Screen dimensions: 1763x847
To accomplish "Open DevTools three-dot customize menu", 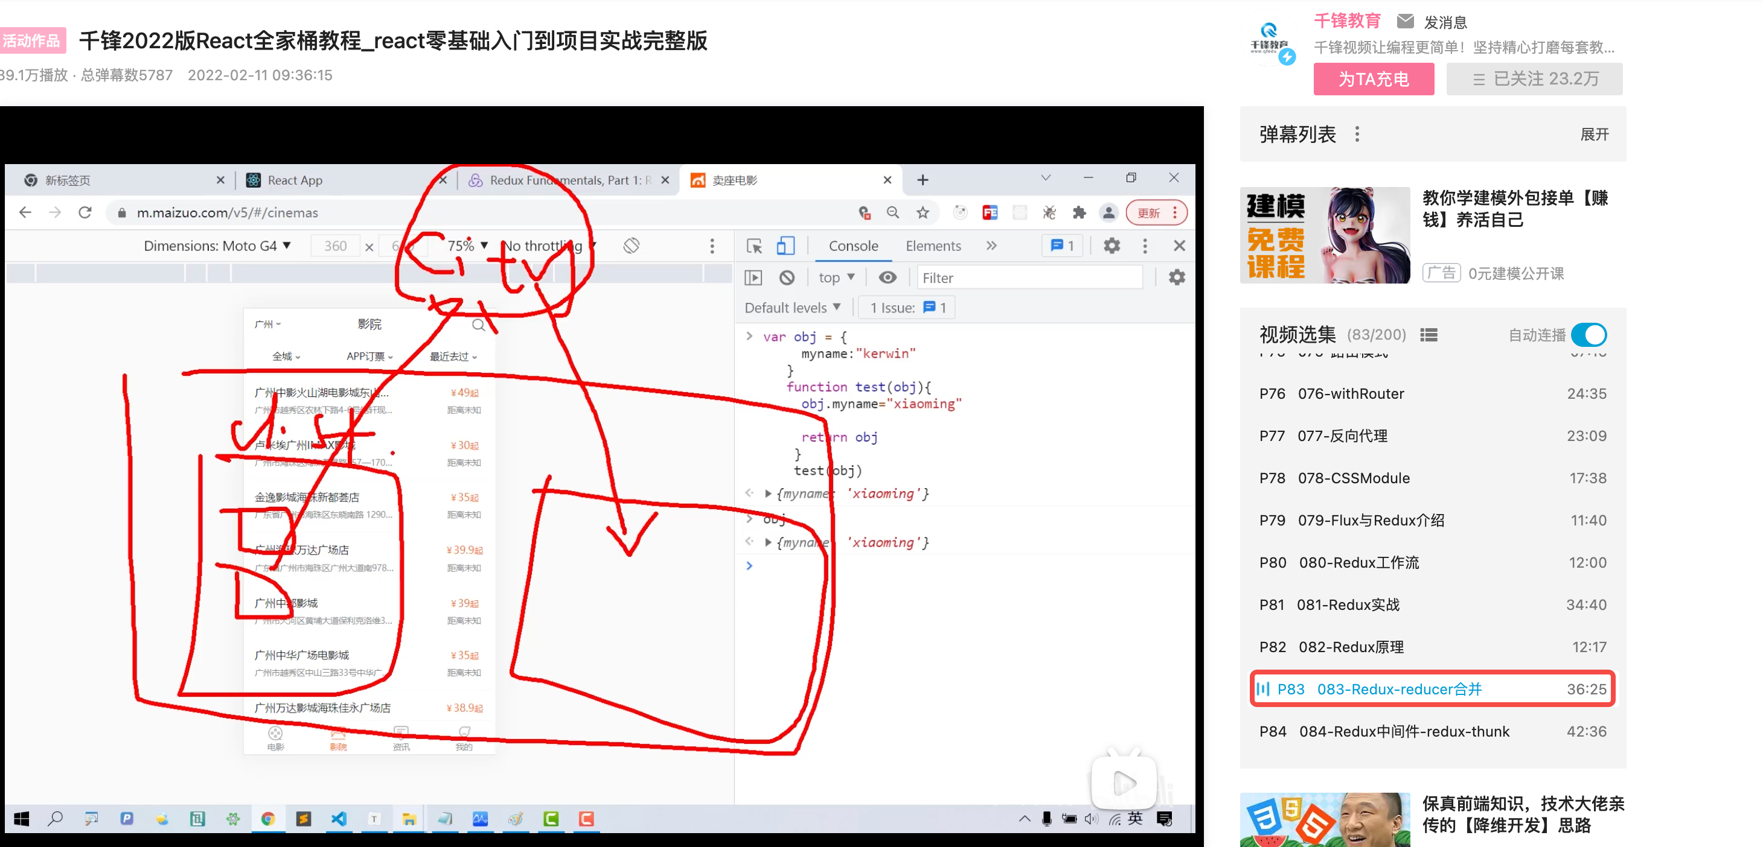I will click(x=1144, y=246).
